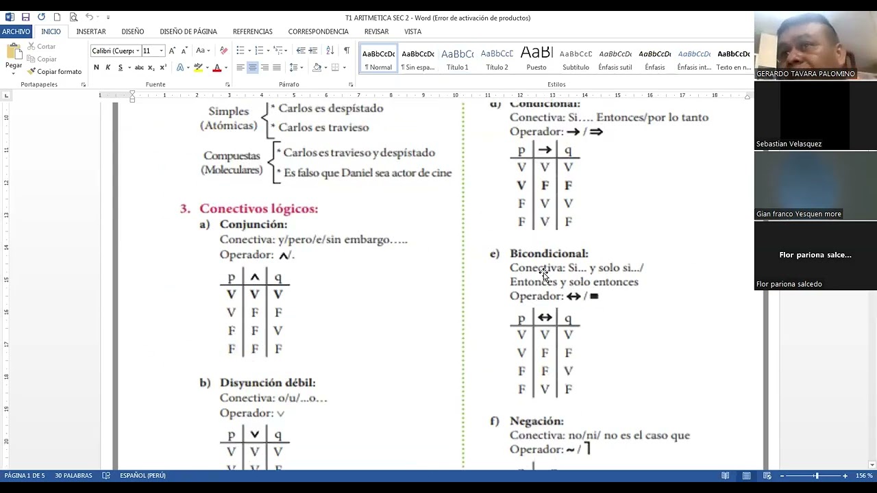Sort the selection alphabetically

pyautogui.click(x=330, y=51)
